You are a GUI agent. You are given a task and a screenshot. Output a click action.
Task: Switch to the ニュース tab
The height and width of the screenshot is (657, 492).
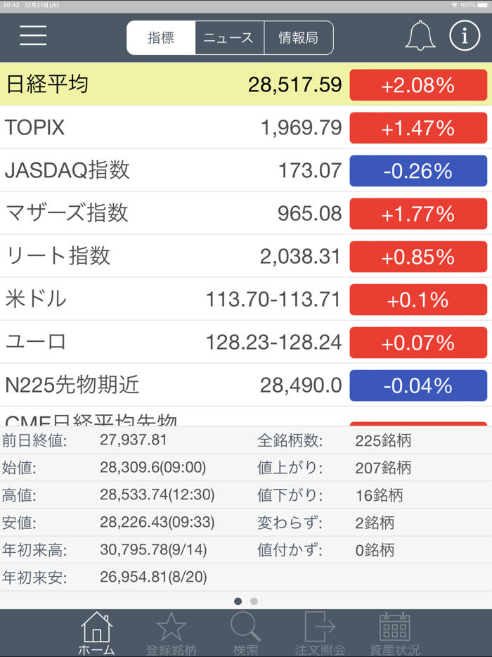click(229, 38)
